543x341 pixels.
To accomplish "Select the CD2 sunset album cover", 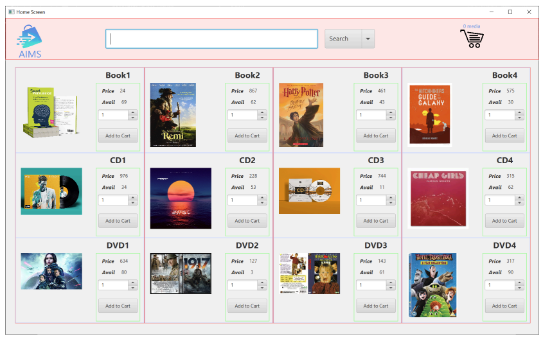I will click(x=181, y=198).
